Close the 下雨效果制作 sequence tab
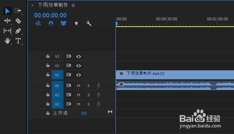The height and width of the screenshot is (134, 234). pos(32,6)
